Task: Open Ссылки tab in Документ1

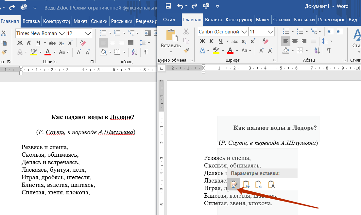Action: (x=281, y=20)
